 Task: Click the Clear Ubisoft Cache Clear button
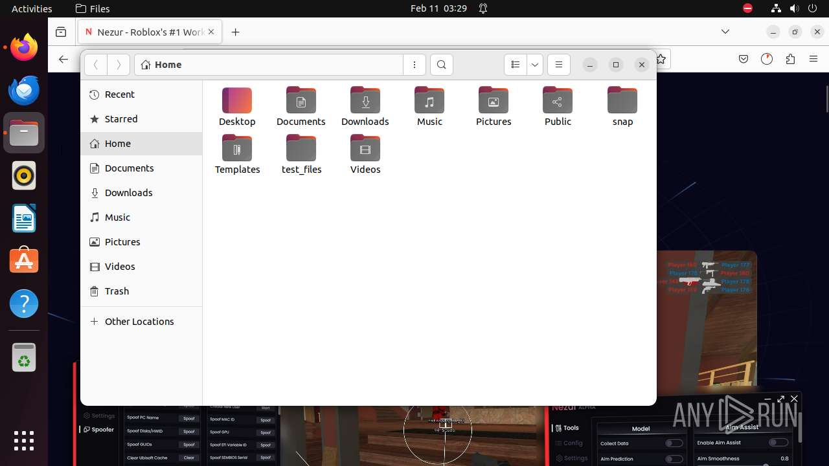[x=189, y=458]
